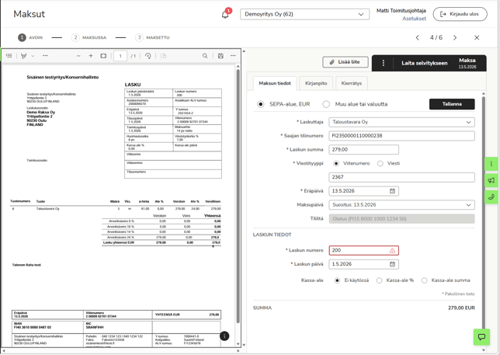This screenshot has height=355, width=500.
Task: Click the Laskun summa field
Action: pos(363,150)
